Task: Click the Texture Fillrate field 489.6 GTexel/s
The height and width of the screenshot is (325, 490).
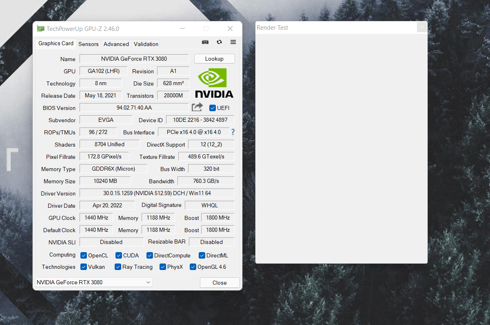Action: tap(206, 156)
